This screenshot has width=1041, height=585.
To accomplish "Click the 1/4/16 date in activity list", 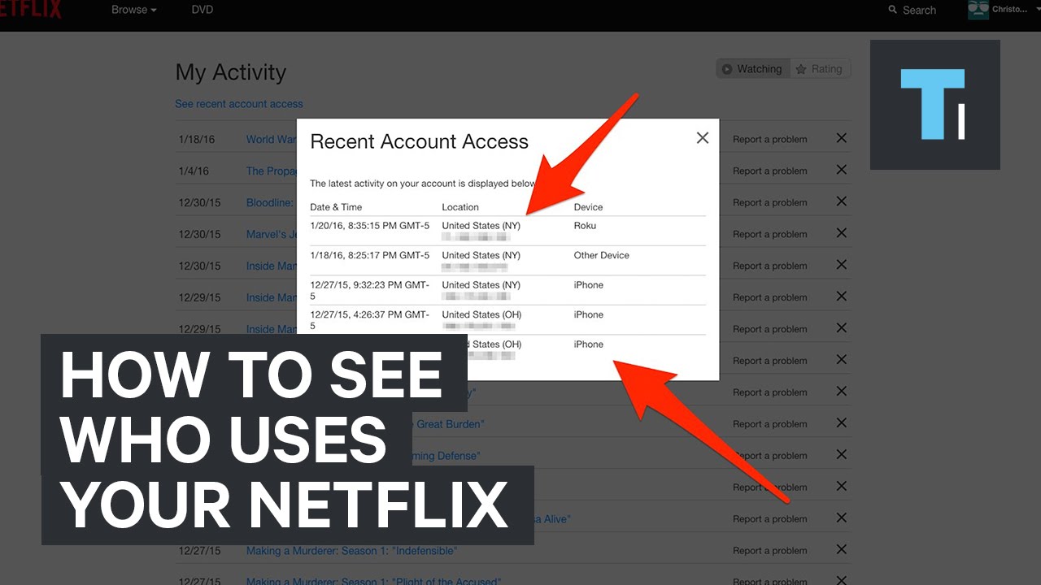I will pyautogui.click(x=194, y=171).
